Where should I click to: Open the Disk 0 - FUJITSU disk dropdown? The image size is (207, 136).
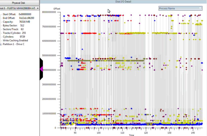tap(38, 9)
